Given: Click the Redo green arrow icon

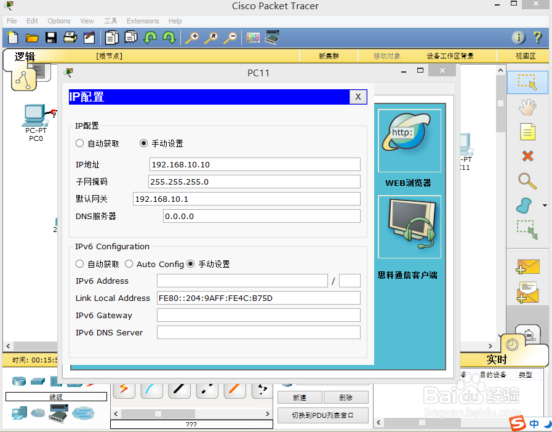Looking at the screenshot, I should (x=169, y=38).
